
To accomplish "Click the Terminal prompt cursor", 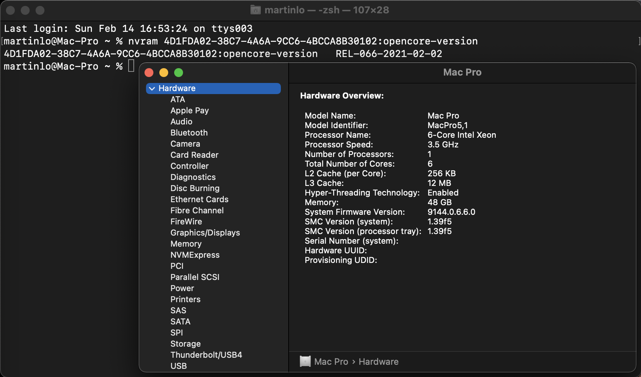I will (131, 66).
